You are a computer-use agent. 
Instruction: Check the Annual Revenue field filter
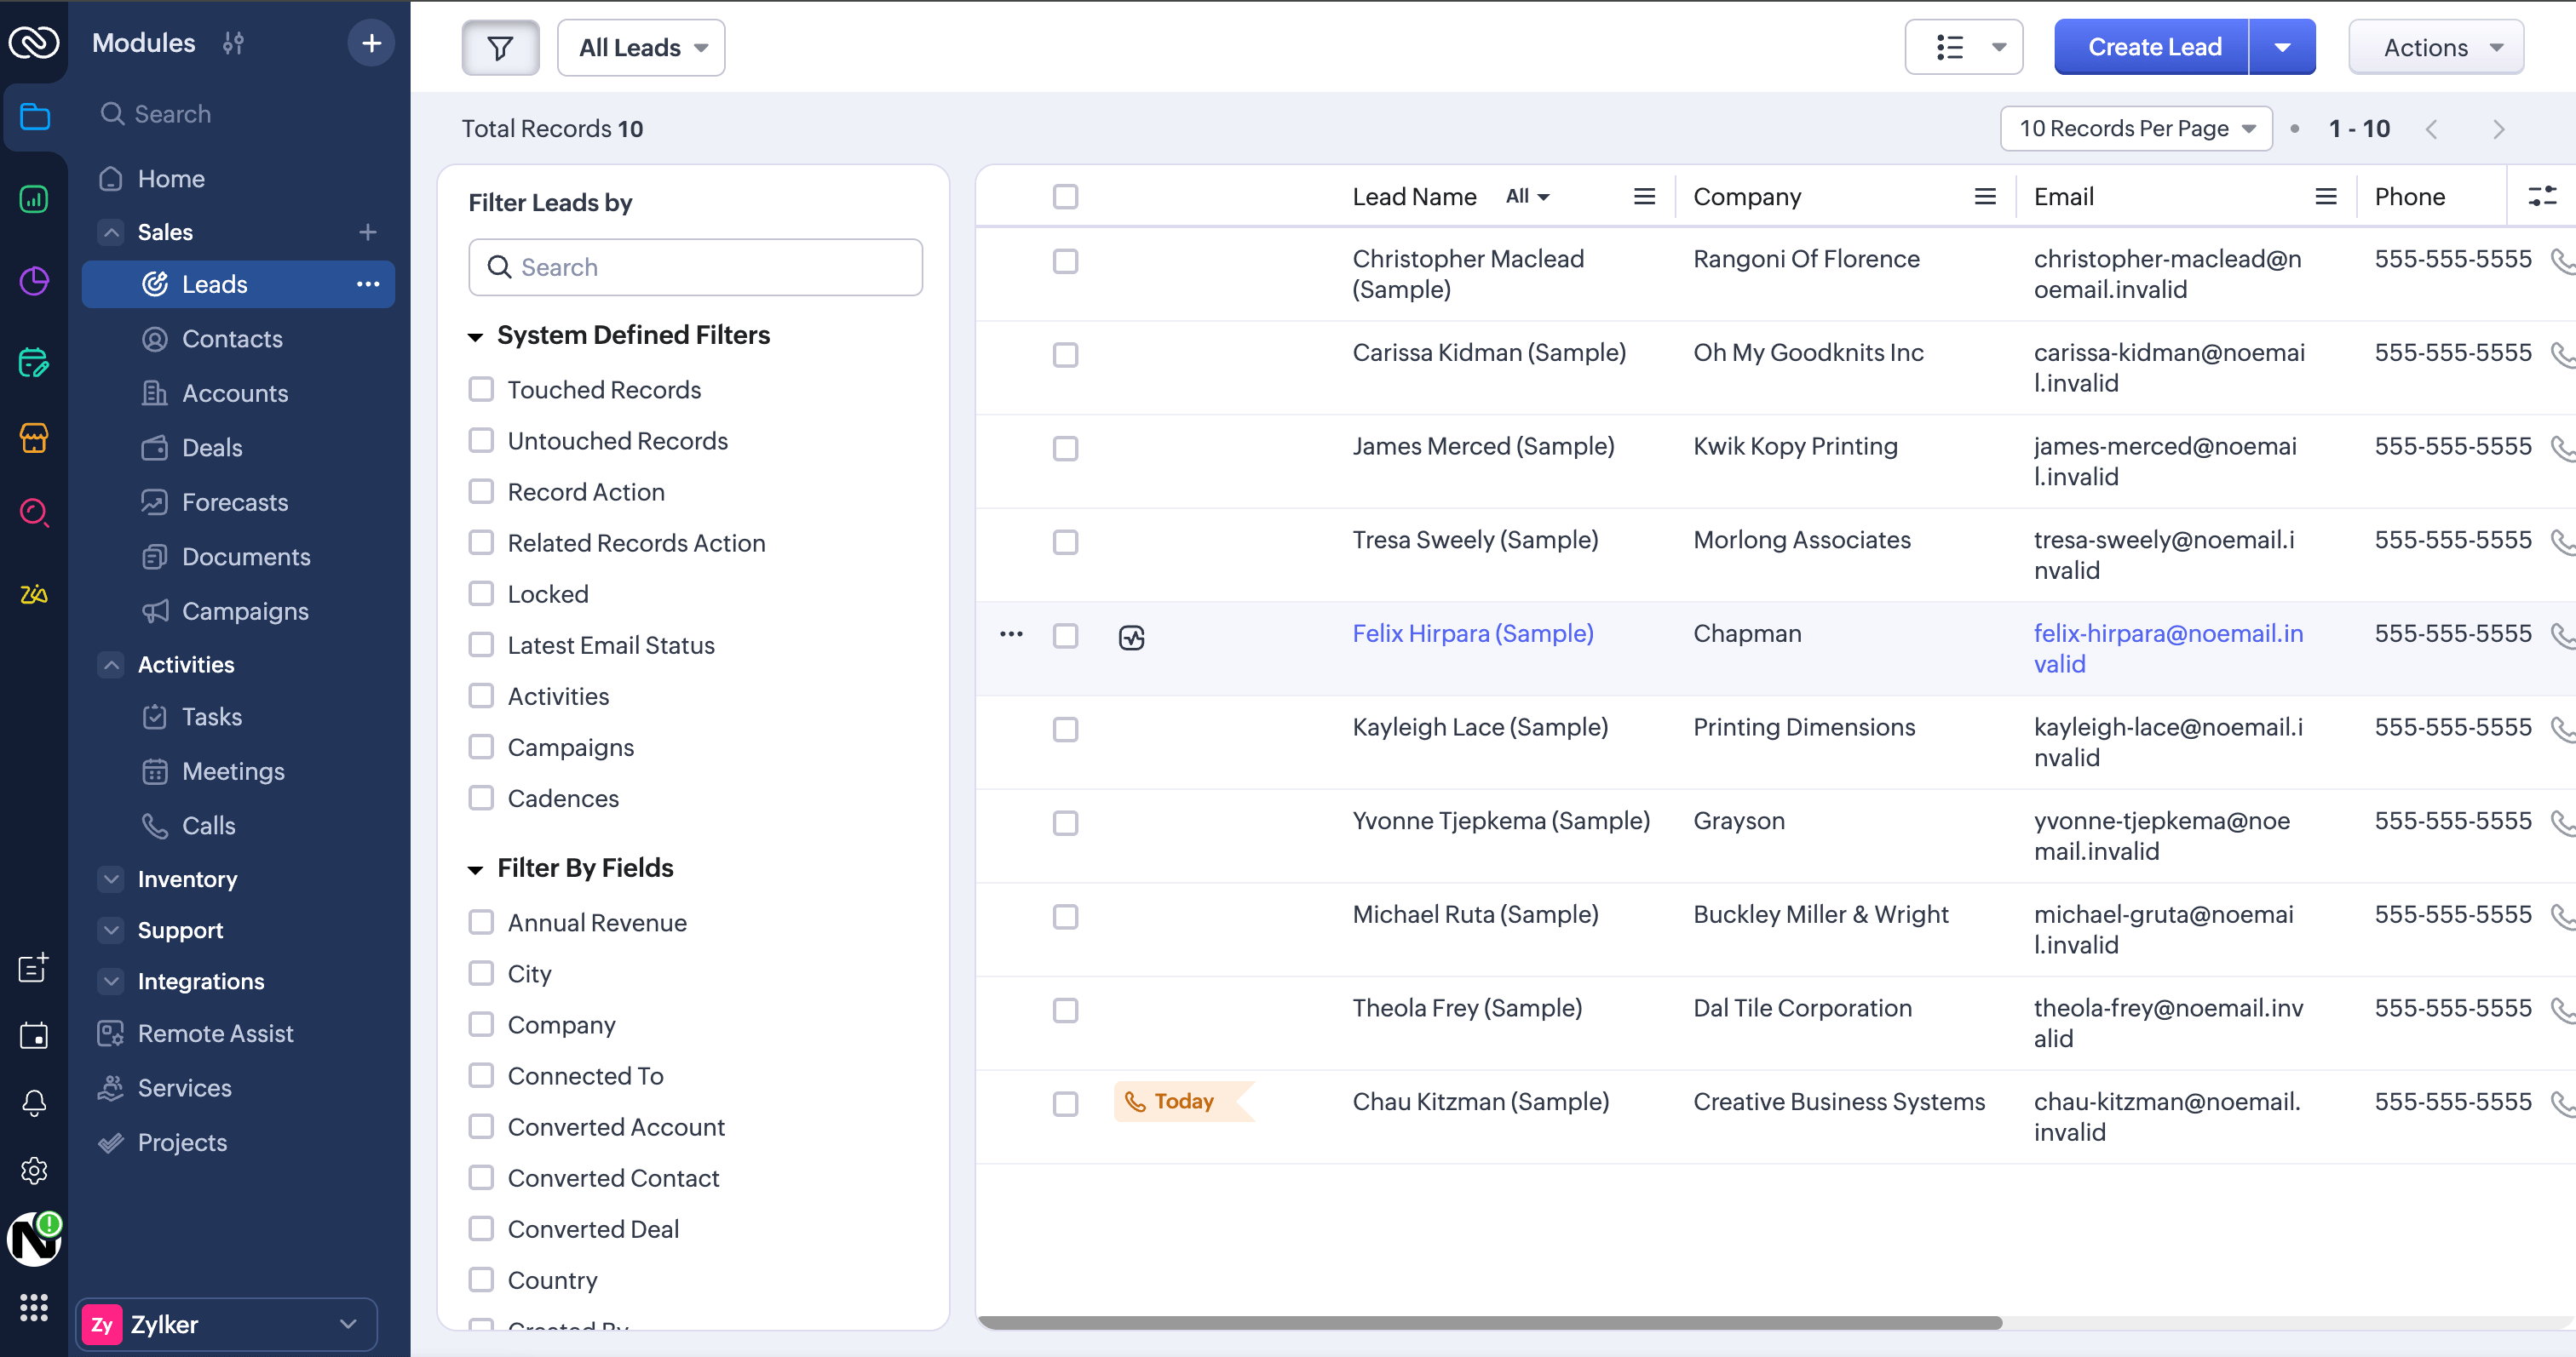click(481, 921)
